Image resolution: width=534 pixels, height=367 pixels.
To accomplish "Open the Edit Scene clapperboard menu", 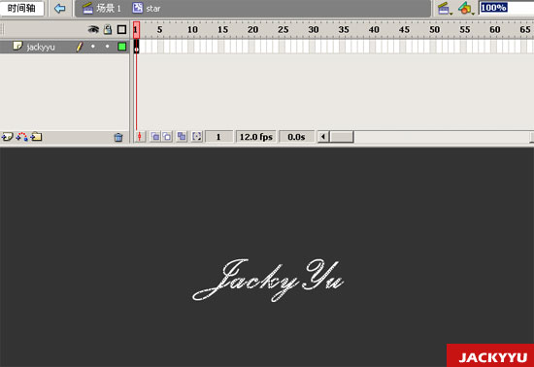I will [445, 8].
